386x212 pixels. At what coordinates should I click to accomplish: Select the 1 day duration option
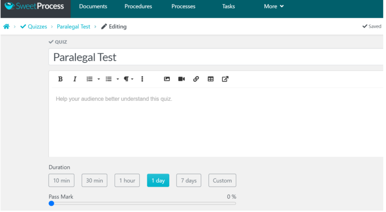tap(158, 180)
